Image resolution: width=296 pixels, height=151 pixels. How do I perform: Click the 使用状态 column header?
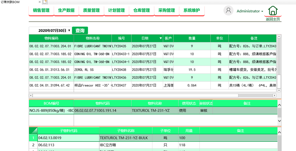click(189, 103)
